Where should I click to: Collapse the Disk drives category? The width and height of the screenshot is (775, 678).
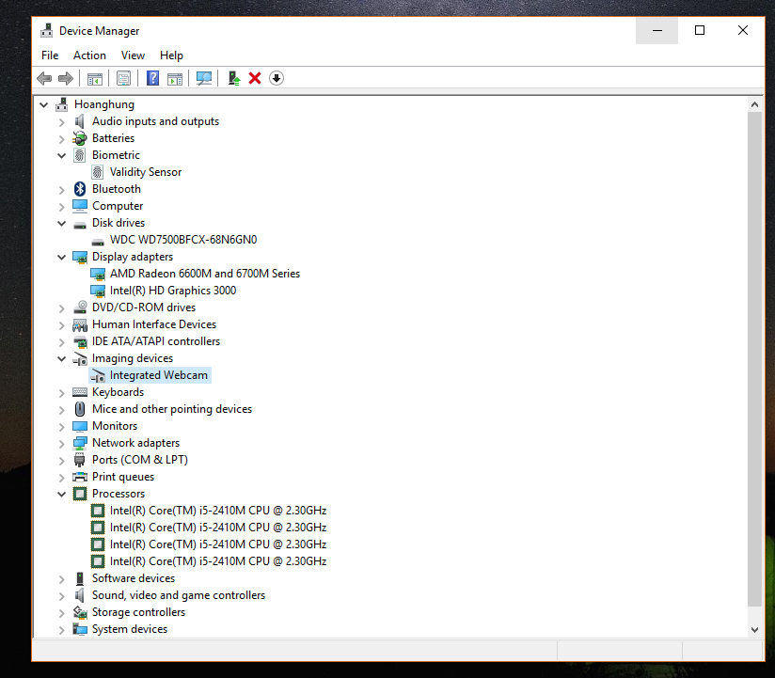click(61, 224)
